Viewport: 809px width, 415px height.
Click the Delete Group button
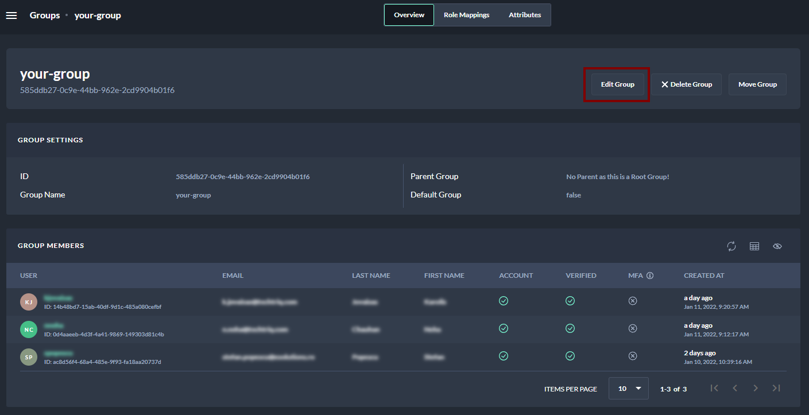(686, 84)
